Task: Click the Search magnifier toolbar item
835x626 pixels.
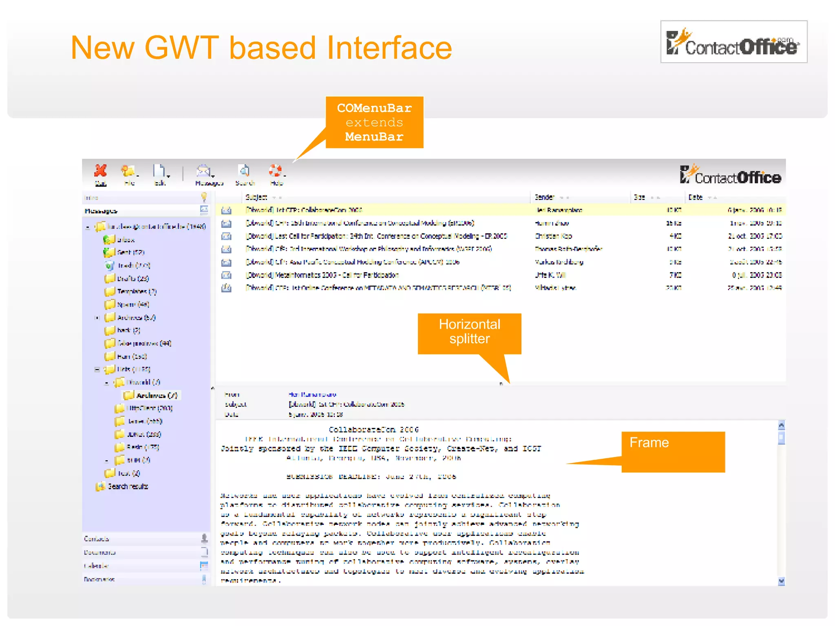Action: (x=245, y=175)
